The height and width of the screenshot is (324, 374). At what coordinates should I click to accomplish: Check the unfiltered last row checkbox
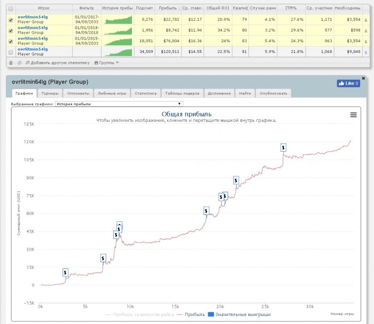click(11, 52)
